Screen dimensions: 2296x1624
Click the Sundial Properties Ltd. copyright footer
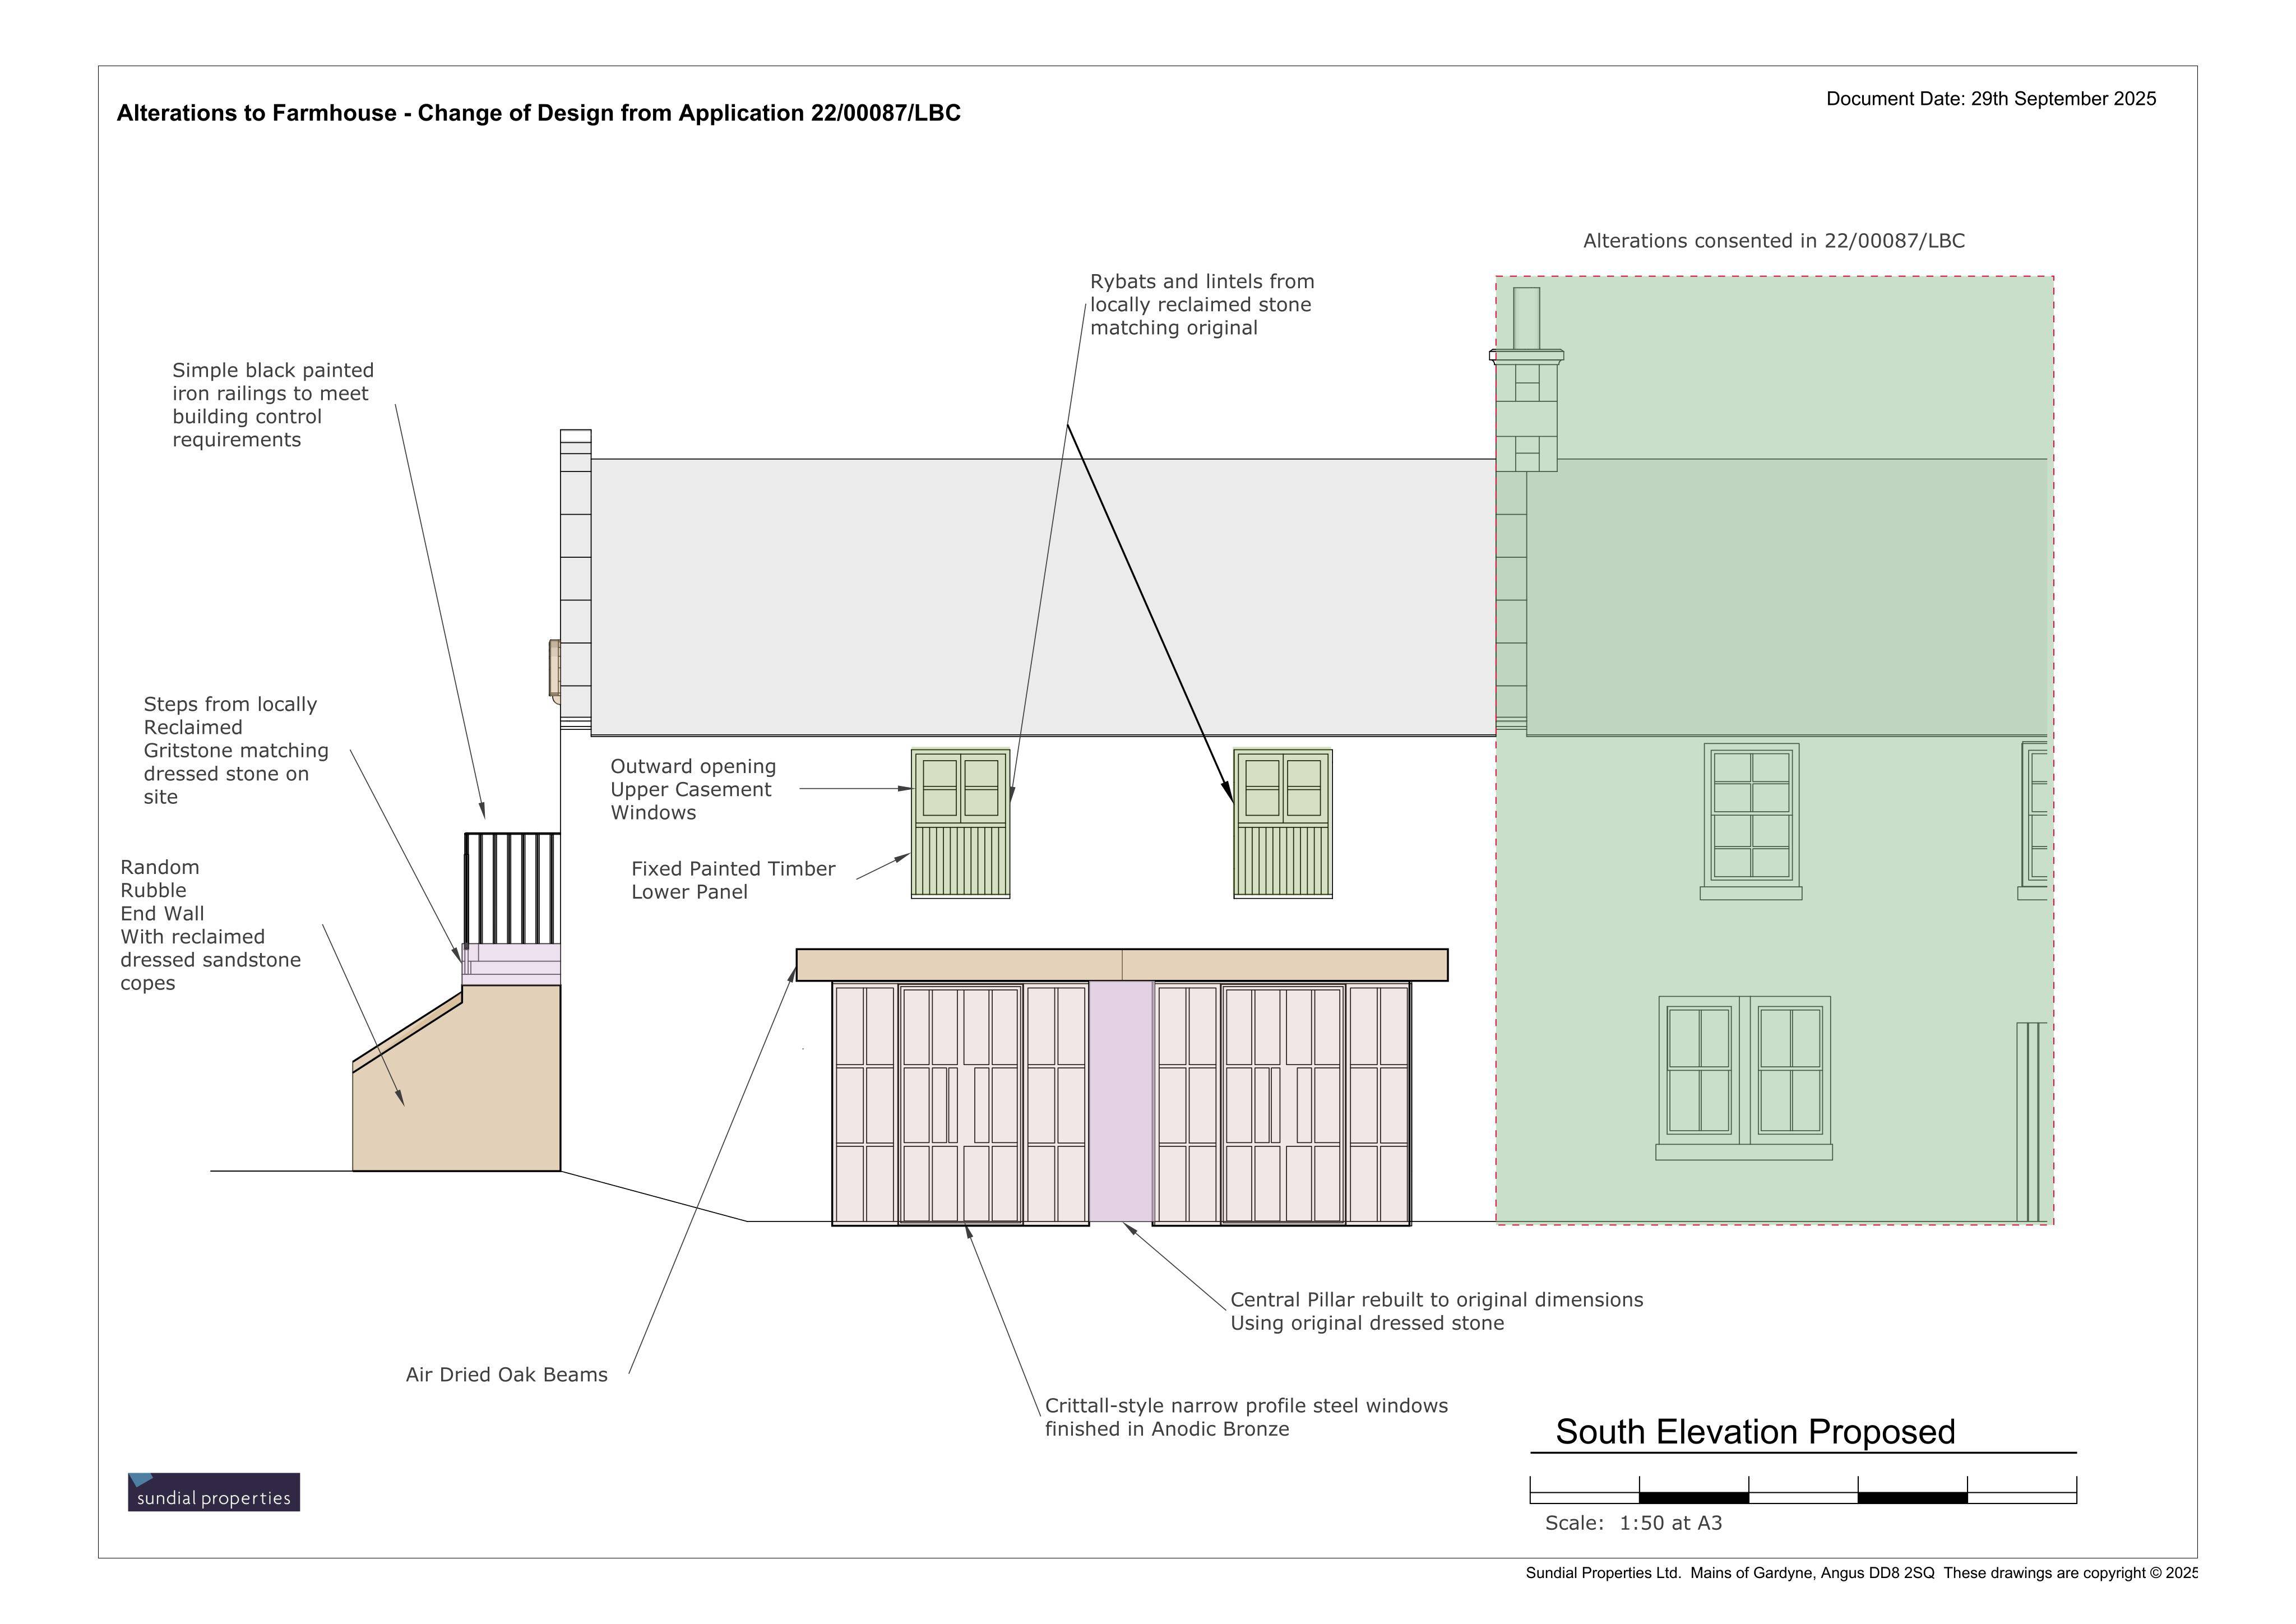pos(1861,1573)
